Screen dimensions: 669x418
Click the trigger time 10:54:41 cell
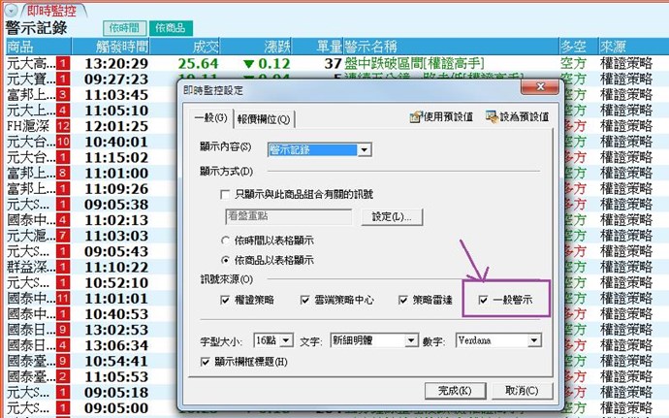116,361
